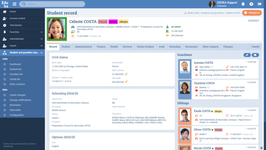This screenshot has width=266, height=150.
Task: Follow the Students and guardians breadcrumb link
Action: coord(212,13)
